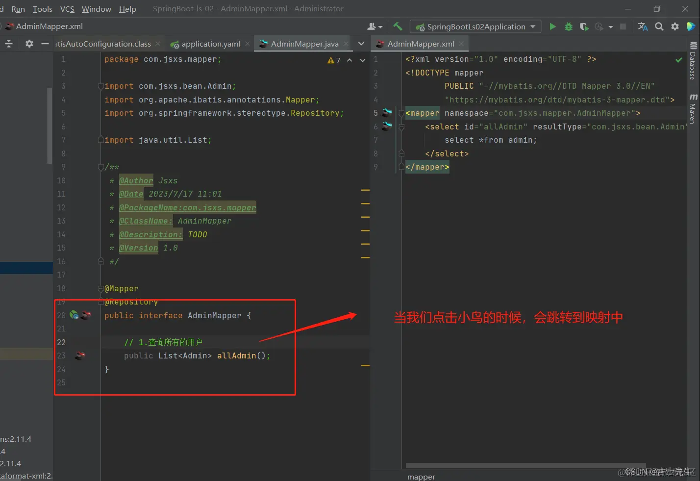700x481 pixels.
Task: Close the application.yaml tab
Action: (248, 44)
